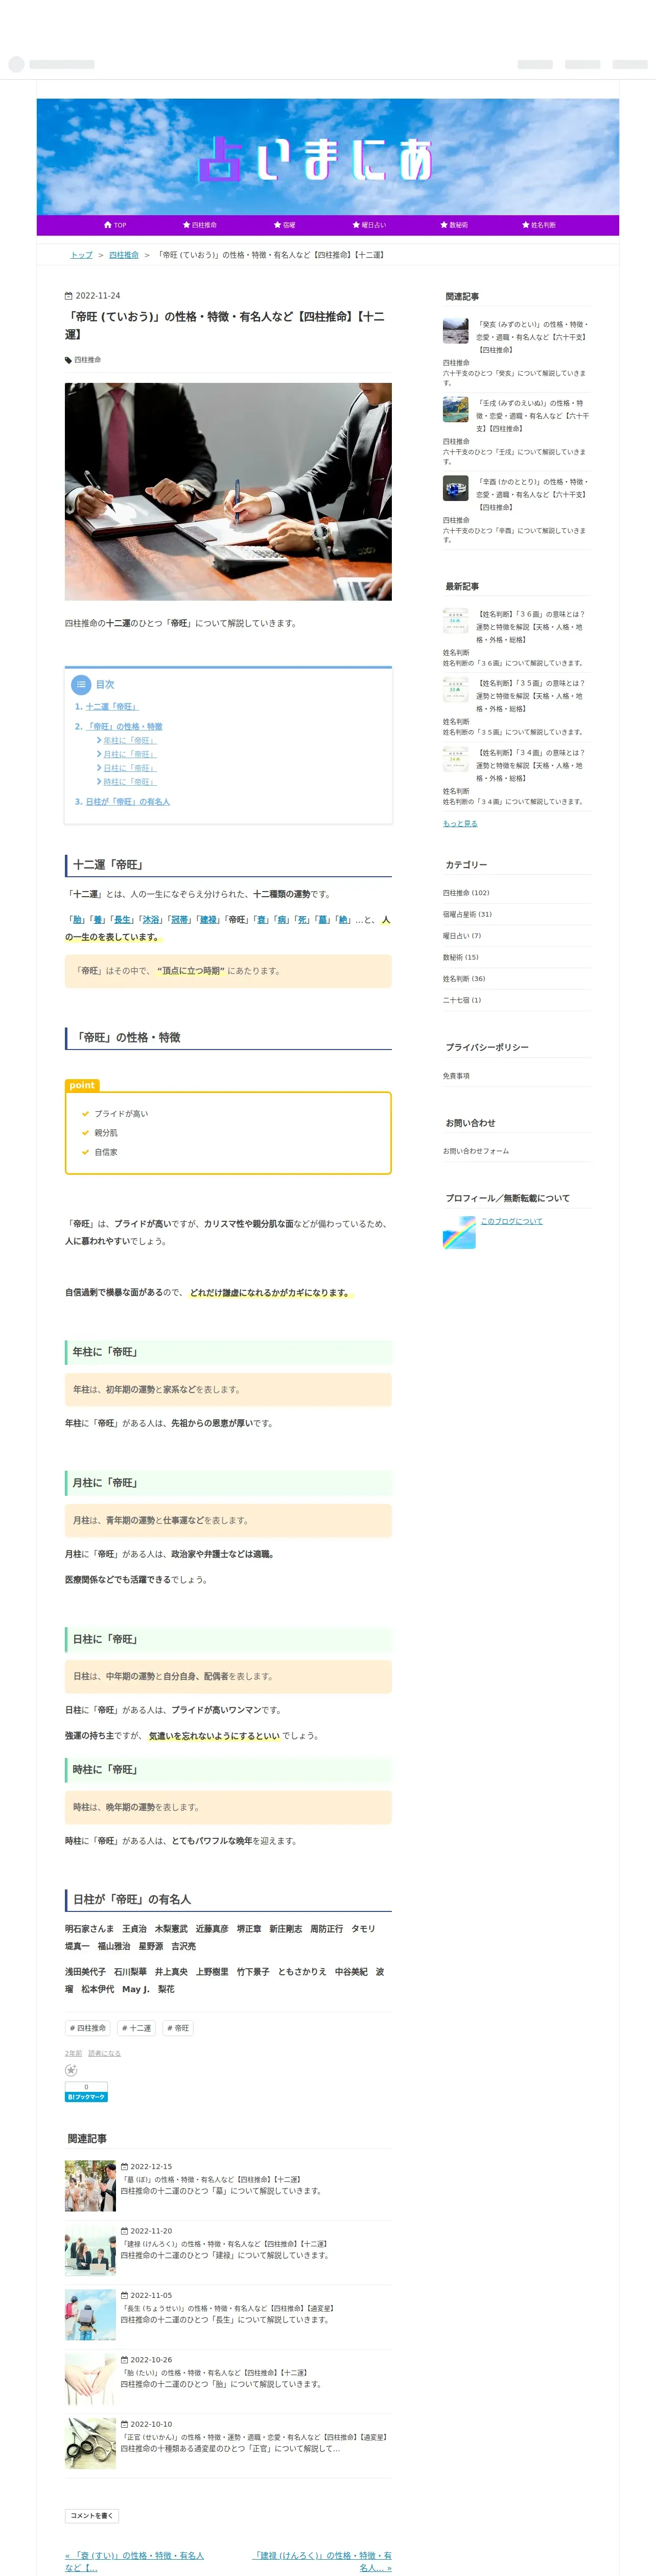Open the 冠帯 link in the article
Screen dimensions: 656x2576
tap(179, 920)
